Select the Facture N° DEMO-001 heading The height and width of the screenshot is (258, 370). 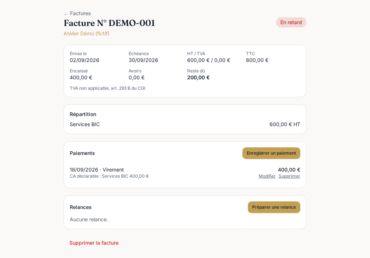(109, 23)
